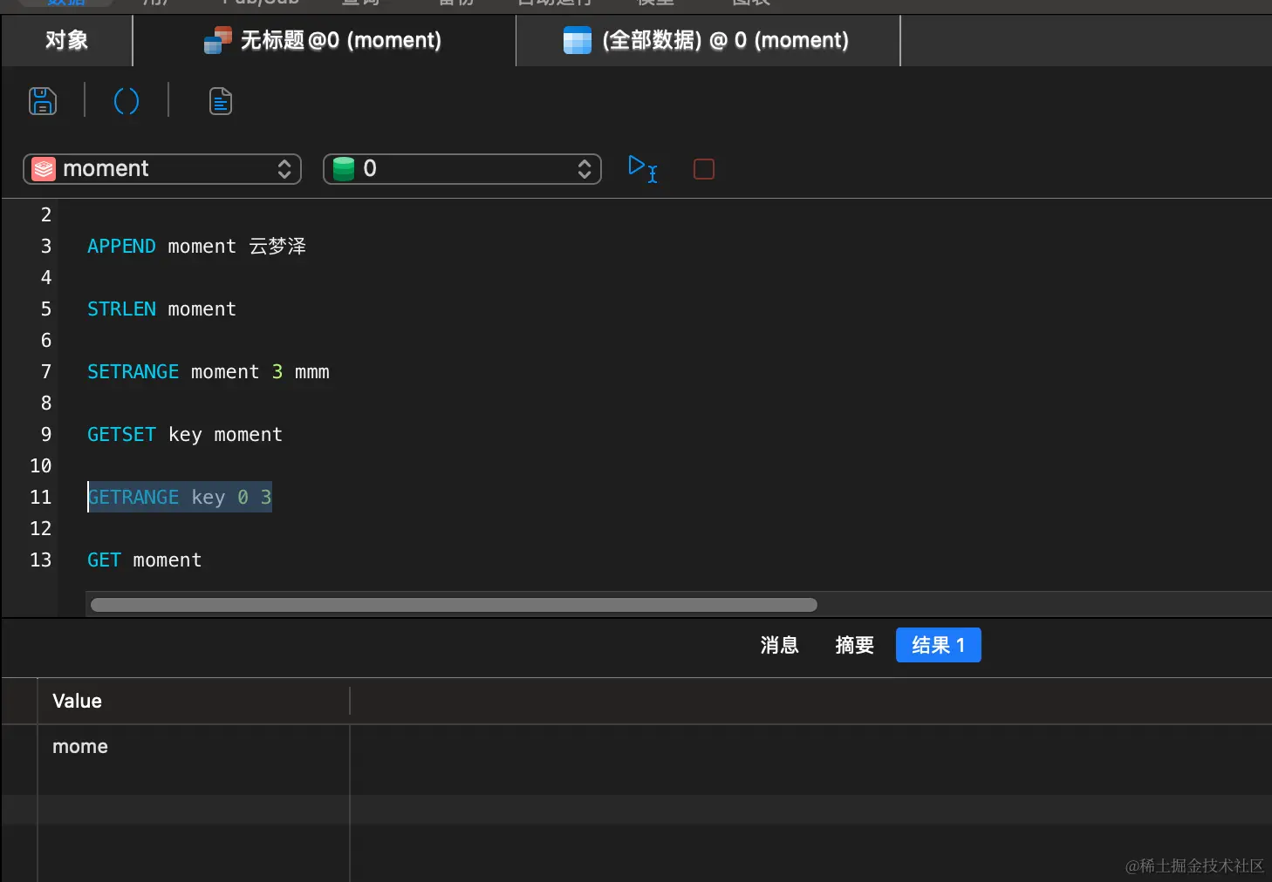Image resolution: width=1272 pixels, height=882 pixels.
Task: Click the Save query icon
Action: pyautogui.click(x=43, y=101)
